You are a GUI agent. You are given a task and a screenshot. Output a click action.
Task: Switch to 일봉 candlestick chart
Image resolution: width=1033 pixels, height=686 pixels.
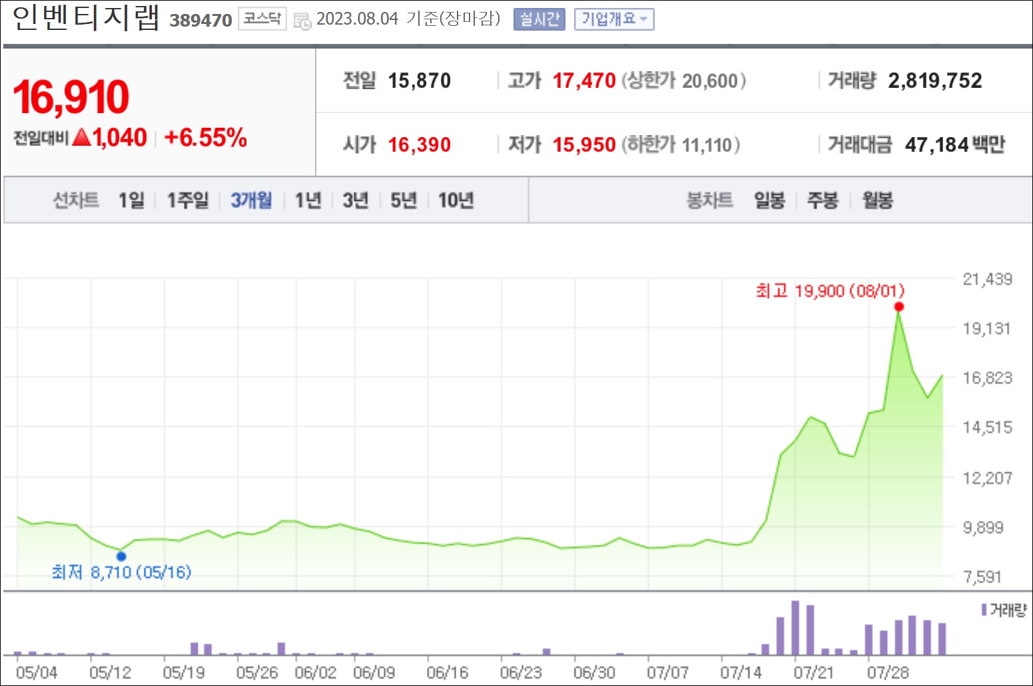click(x=769, y=200)
